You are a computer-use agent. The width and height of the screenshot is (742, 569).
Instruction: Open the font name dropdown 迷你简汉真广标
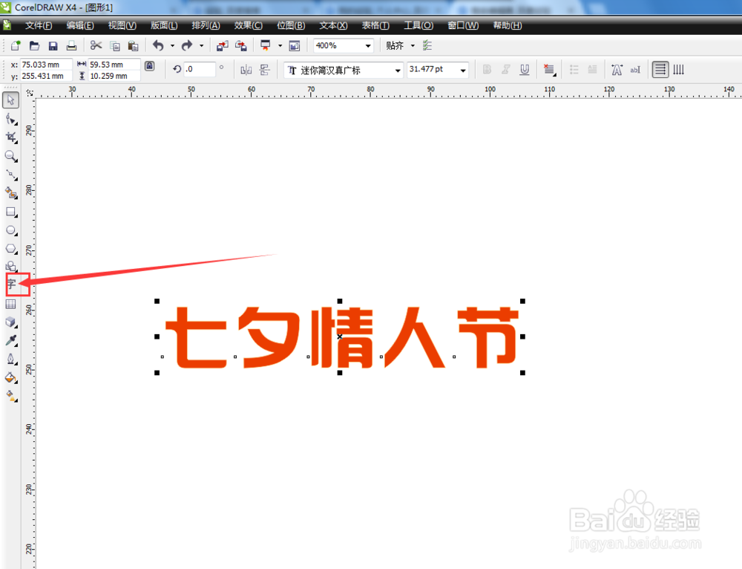[x=398, y=71]
